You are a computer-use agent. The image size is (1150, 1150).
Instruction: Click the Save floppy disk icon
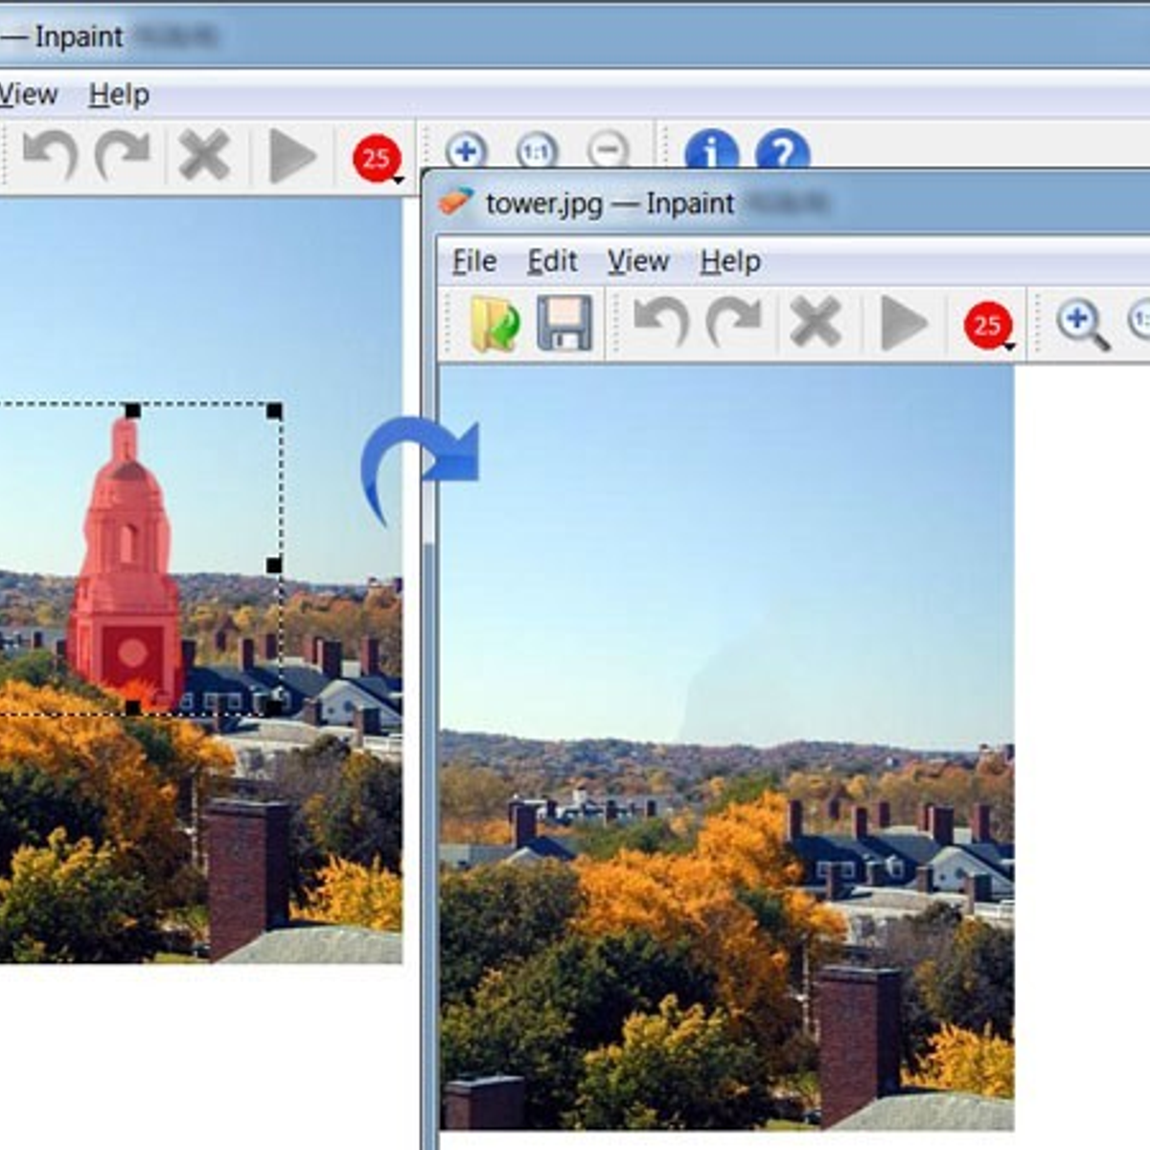click(563, 324)
